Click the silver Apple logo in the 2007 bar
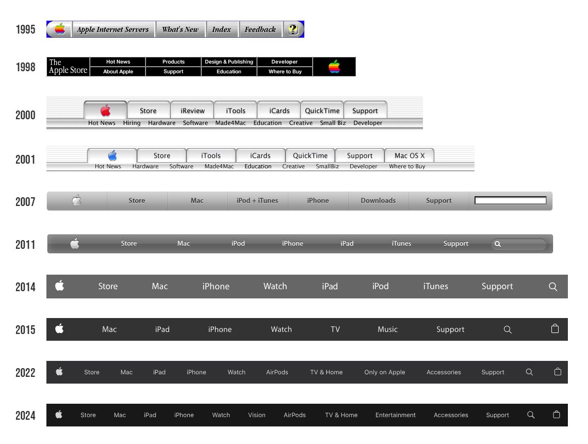Viewport: 588px width, 444px height. pyautogui.click(x=77, y=200)
